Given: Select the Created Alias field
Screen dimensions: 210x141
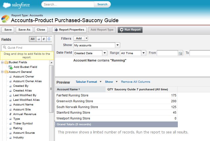Looking at the screenshot, I should pyautogui.click(x=22, y=91).
